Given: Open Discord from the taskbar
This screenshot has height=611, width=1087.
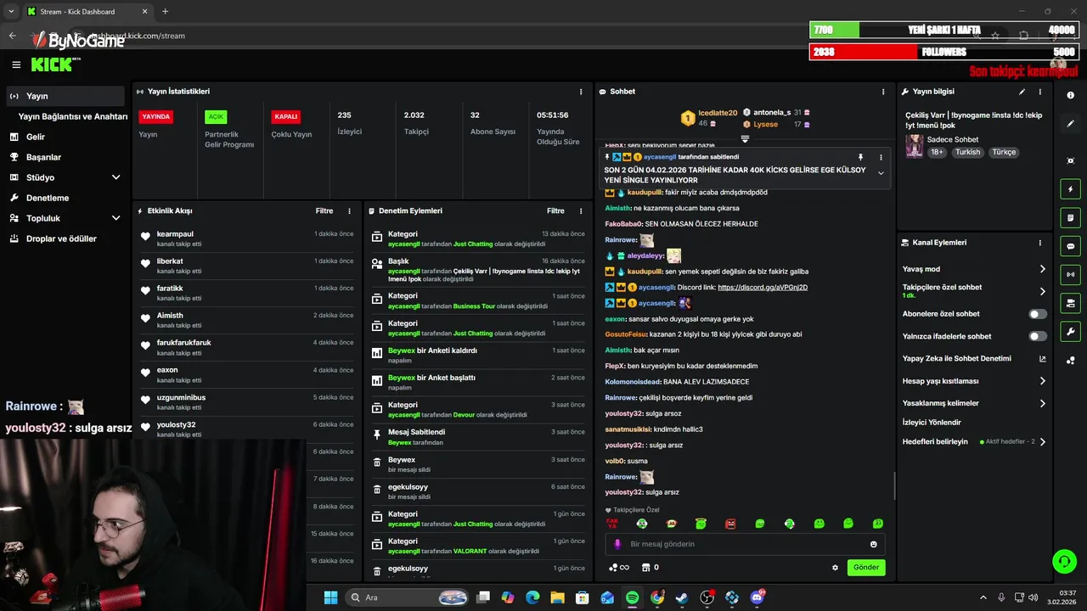Looking at the screenshot, I should (756, 597).
